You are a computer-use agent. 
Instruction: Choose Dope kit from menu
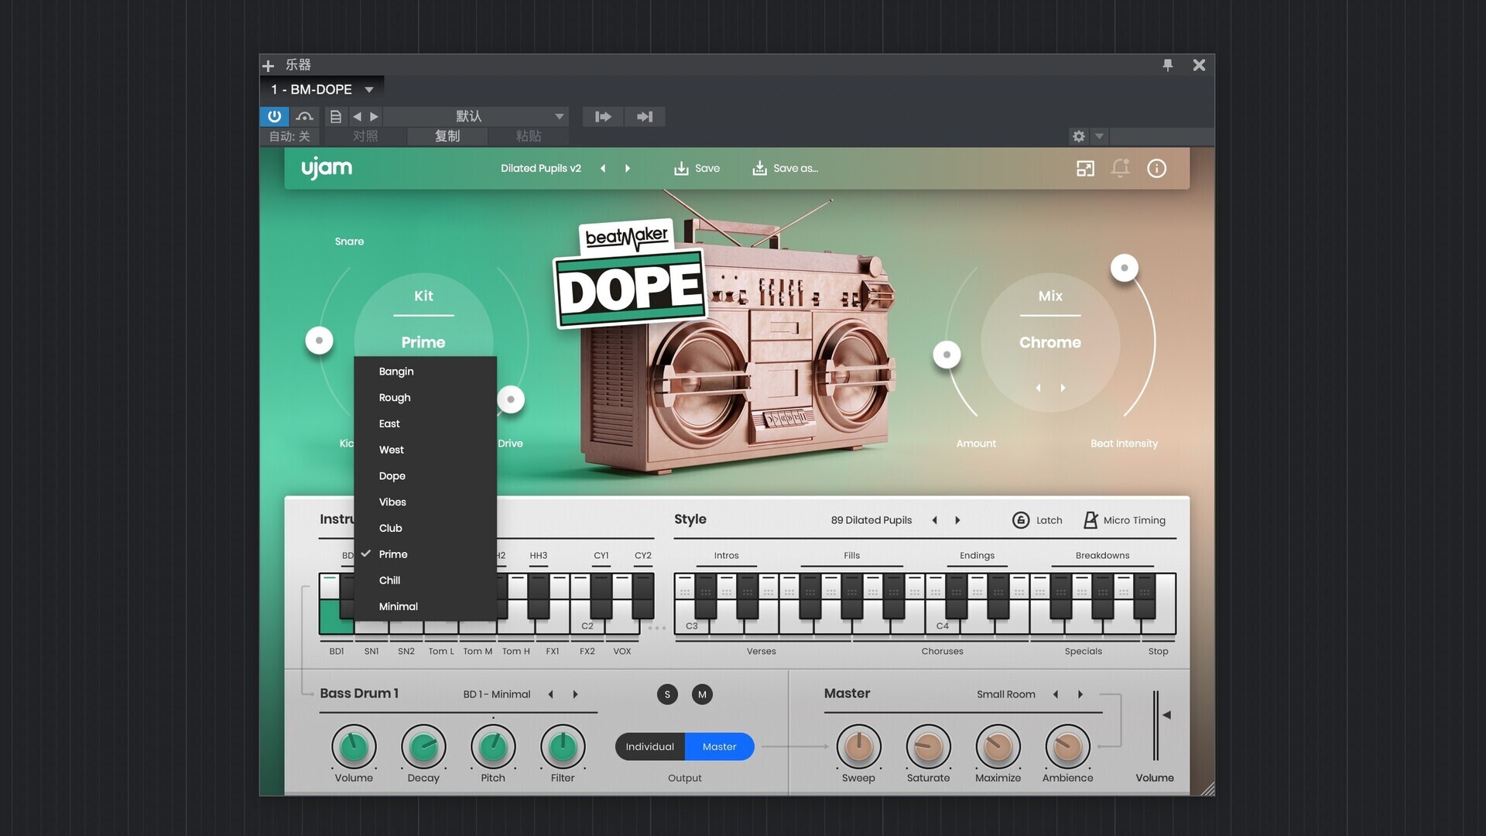click(x=425, y=476)
